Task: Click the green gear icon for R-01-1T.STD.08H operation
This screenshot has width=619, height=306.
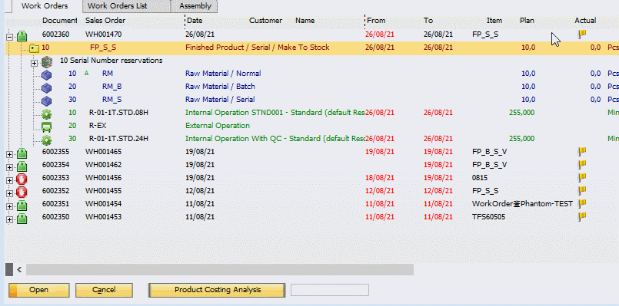Action: pos(47,114)
